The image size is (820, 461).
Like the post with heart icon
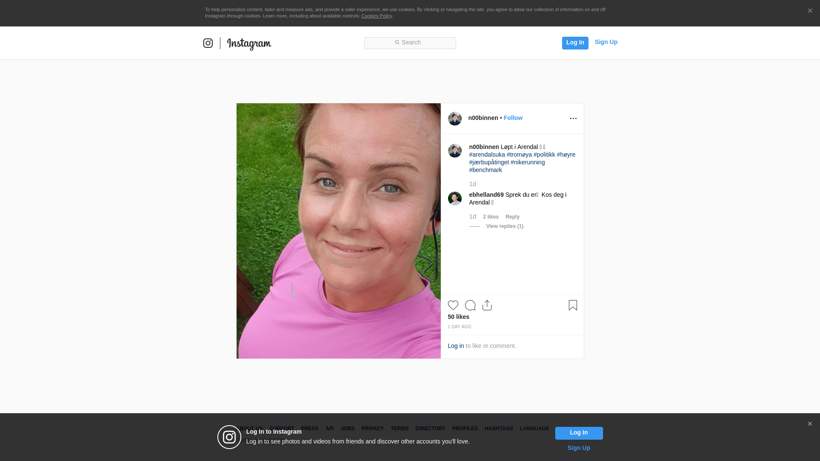[x=453, y=305]
